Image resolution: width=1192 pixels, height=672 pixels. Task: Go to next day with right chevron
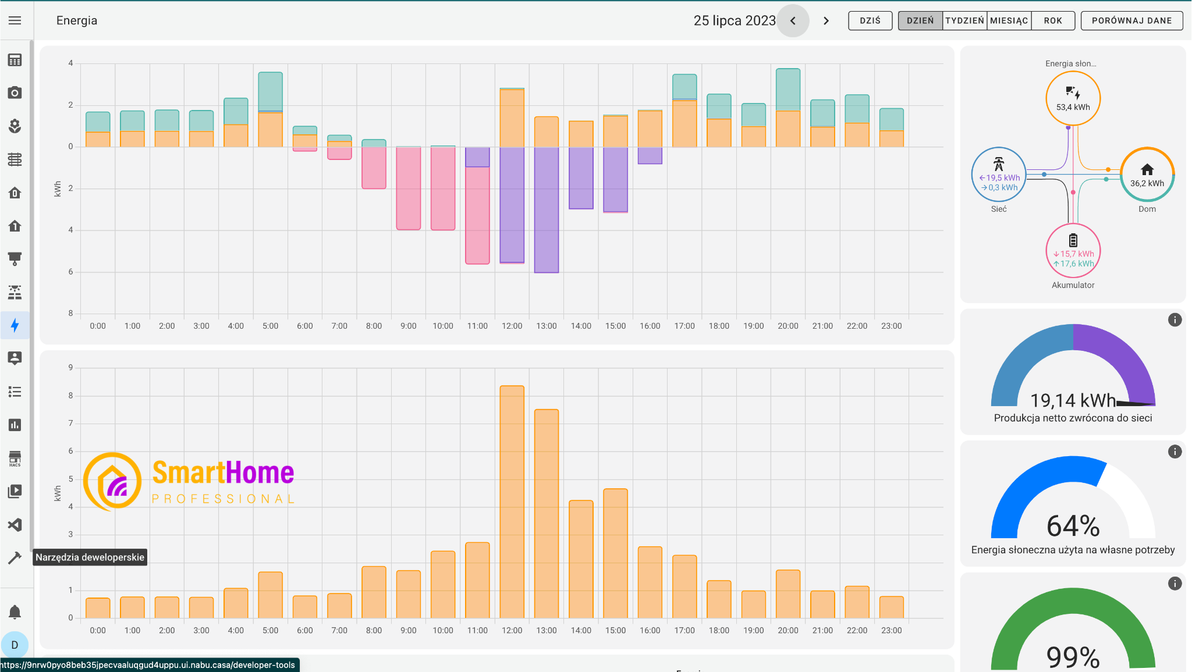coord(826,21)
